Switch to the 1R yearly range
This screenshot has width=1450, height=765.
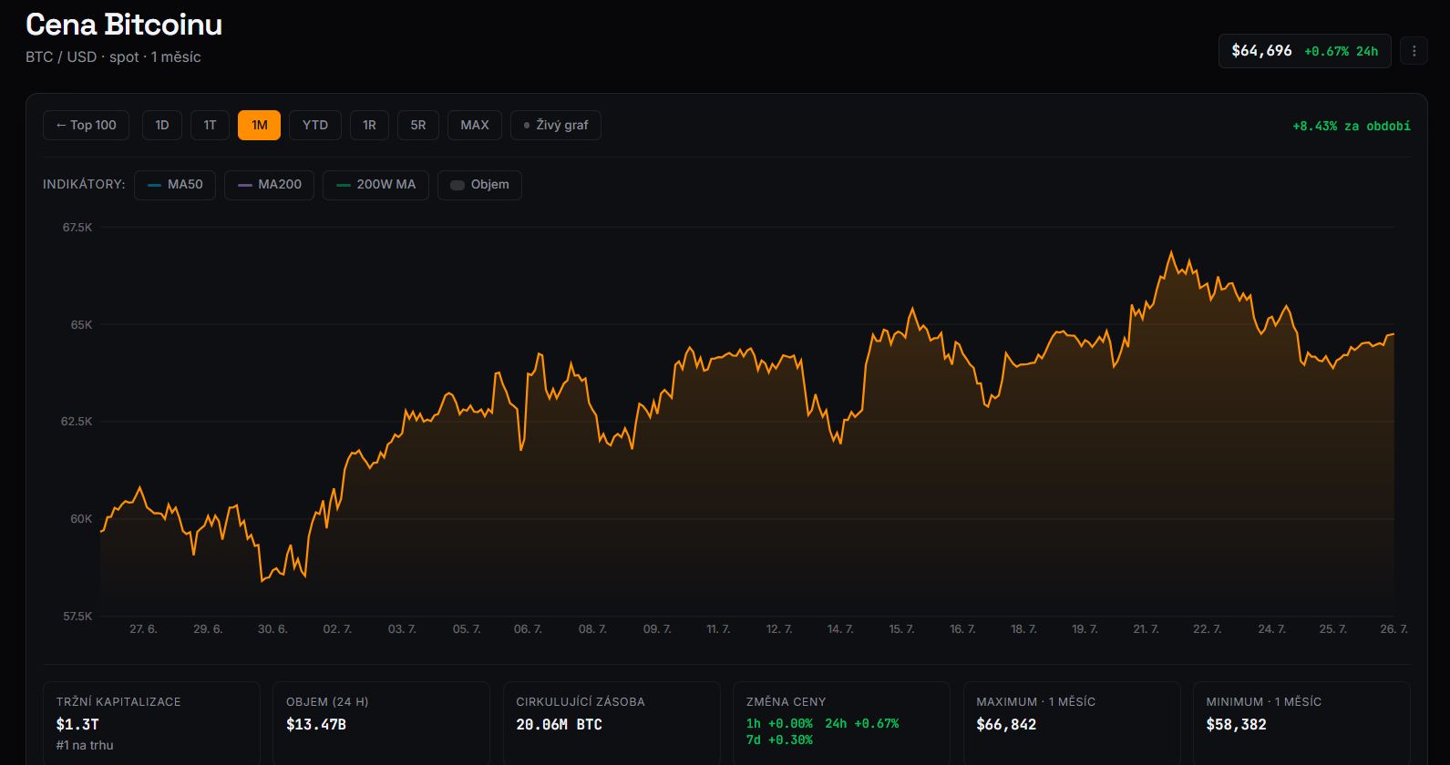[369, 126]
